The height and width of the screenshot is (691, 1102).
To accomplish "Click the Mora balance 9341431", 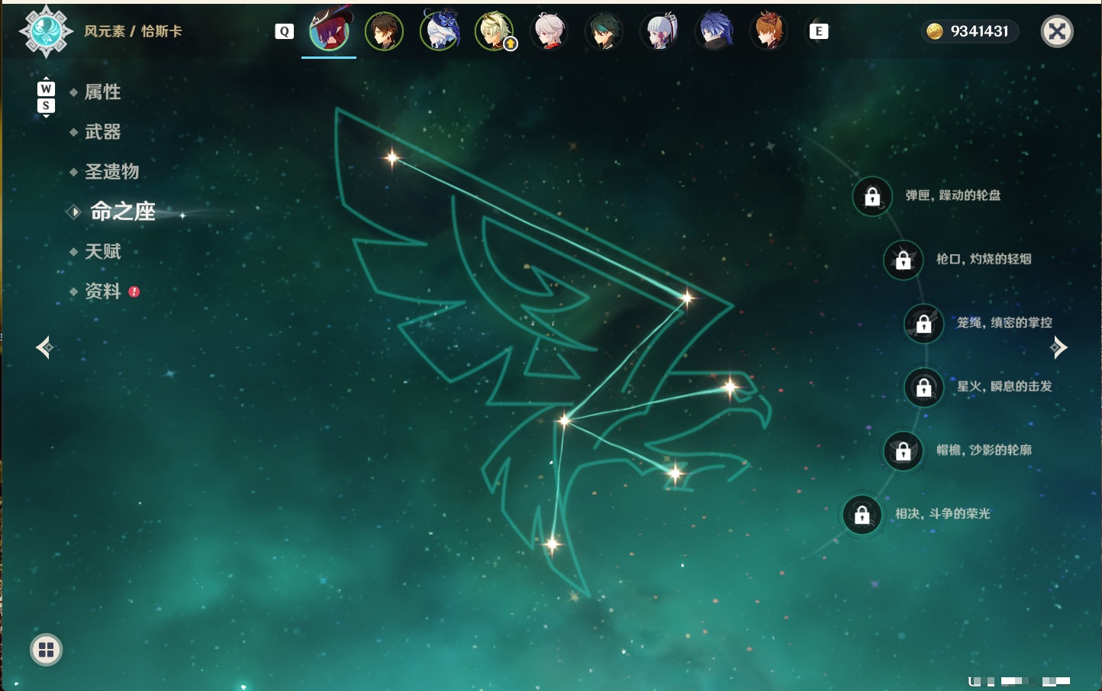I will 970,31.
